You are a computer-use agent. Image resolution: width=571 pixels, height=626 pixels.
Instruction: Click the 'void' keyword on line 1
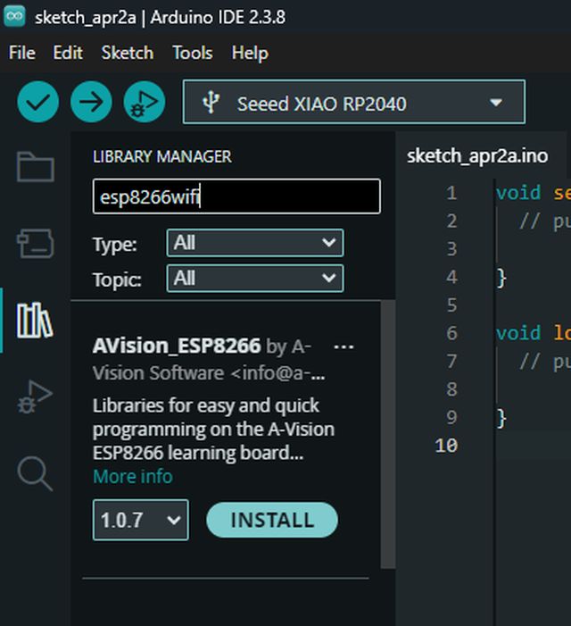(518, 193)
